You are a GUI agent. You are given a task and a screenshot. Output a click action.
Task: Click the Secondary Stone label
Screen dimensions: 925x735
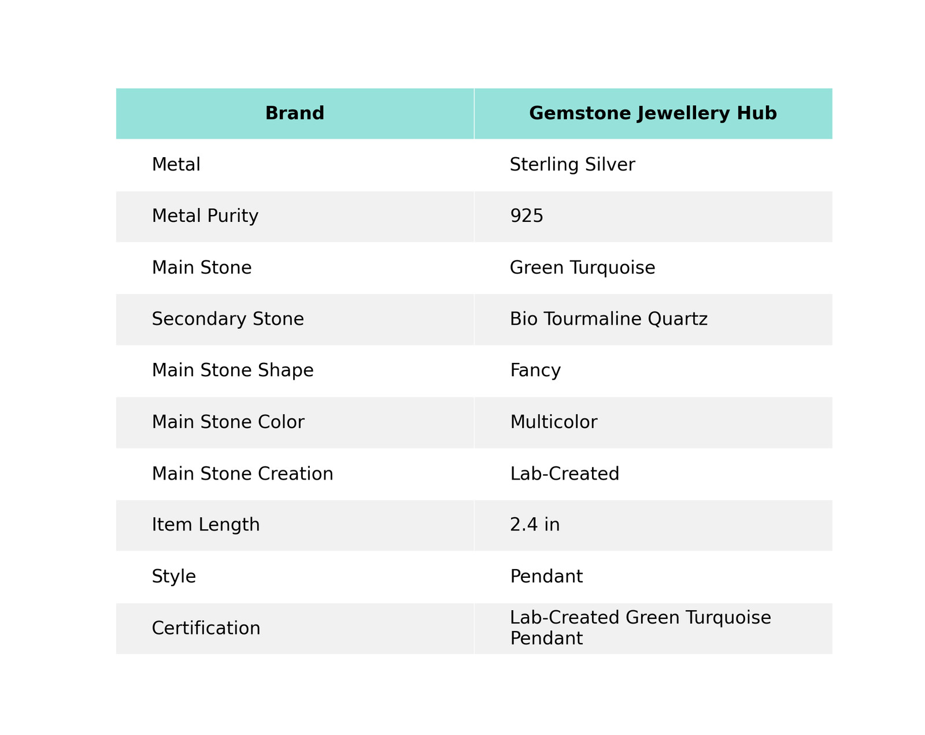[228, 319]
